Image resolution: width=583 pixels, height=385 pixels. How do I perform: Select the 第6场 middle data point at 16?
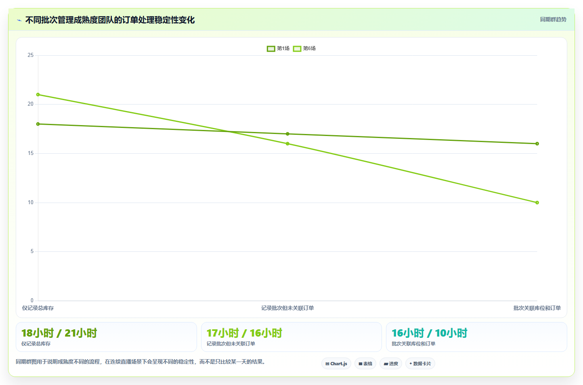tap(287, 144)
